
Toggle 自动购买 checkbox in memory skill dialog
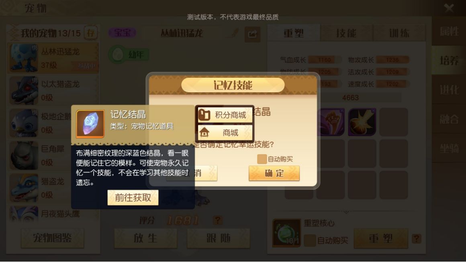(262, 159)
